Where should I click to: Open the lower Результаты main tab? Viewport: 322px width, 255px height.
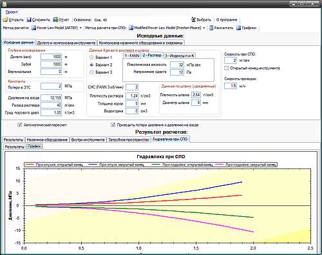point(14,139)
